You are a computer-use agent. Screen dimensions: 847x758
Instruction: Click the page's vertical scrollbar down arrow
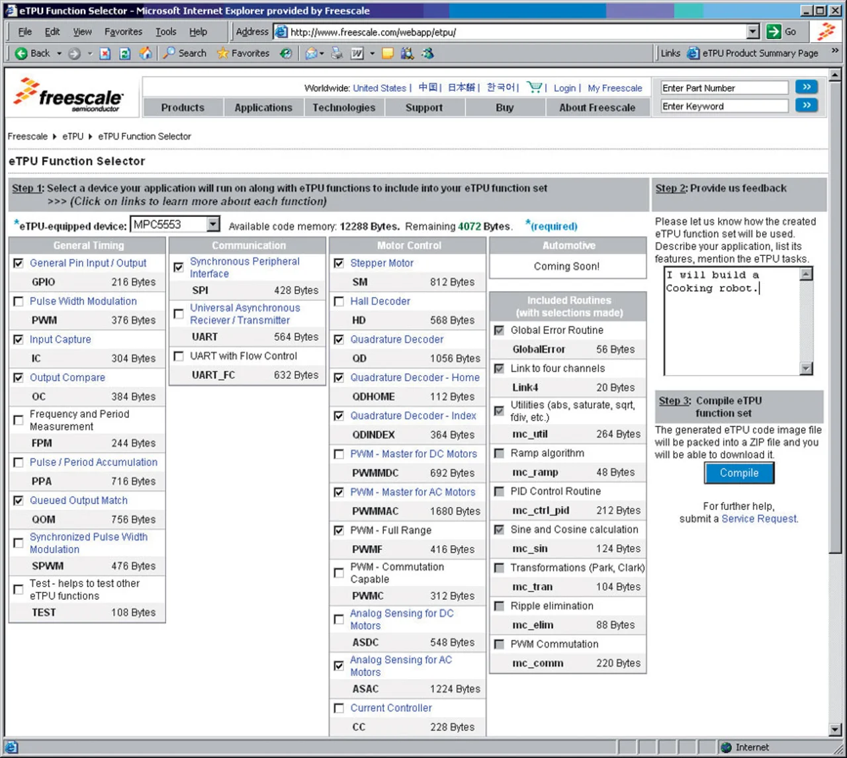point(835,730)
